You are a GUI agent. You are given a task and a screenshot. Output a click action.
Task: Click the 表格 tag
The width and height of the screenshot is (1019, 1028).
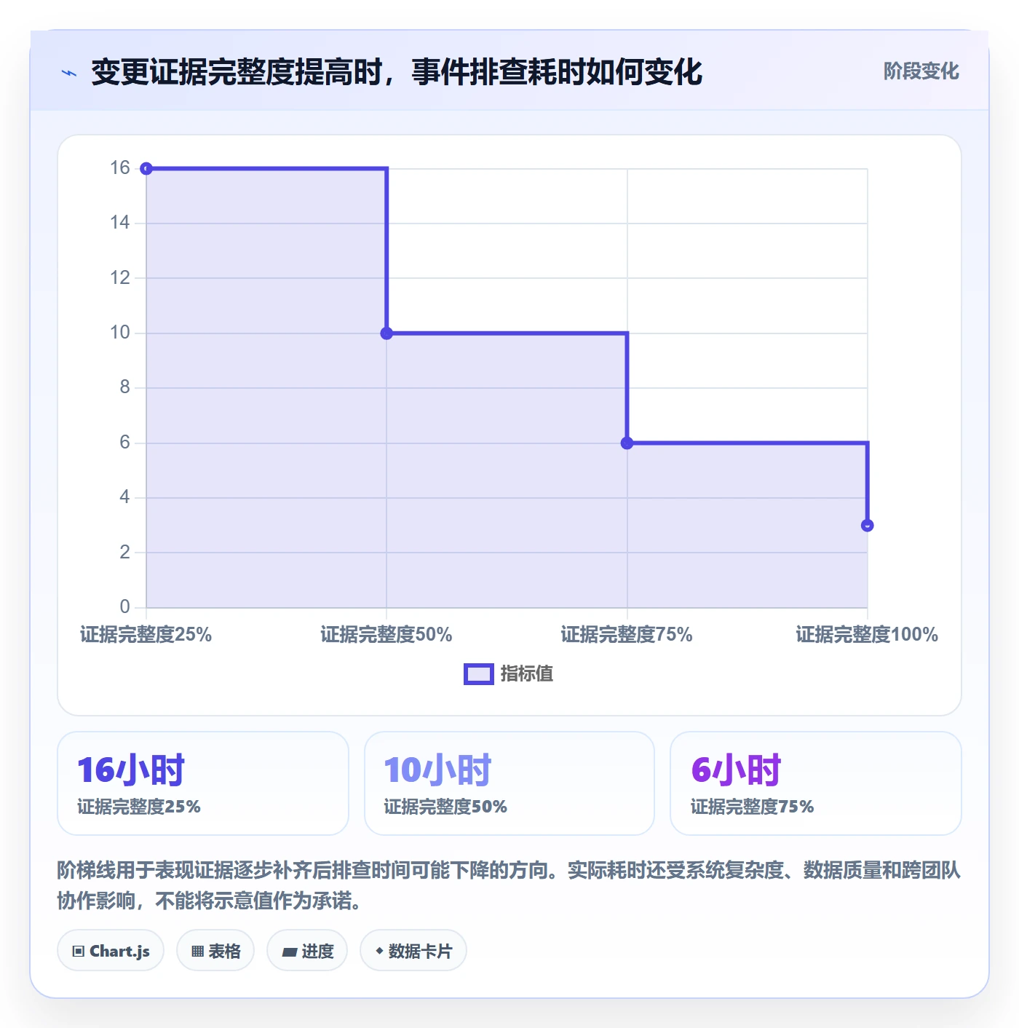pyautogui.click(x=215, y=951)
